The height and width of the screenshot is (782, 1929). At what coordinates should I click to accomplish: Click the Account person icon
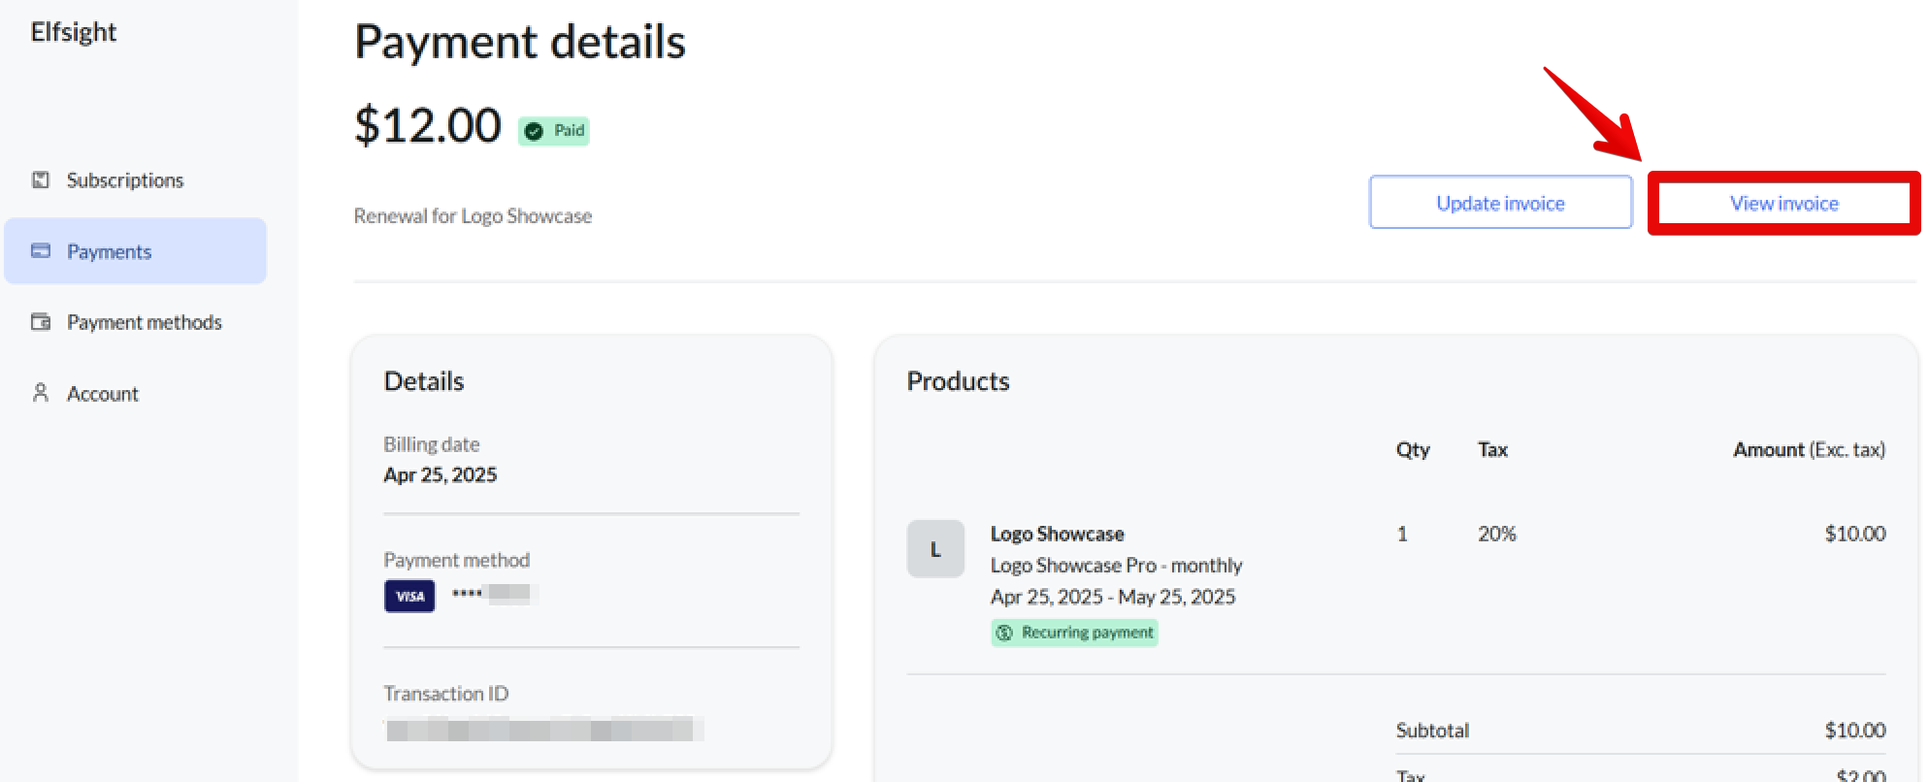(x=41, y=393)
